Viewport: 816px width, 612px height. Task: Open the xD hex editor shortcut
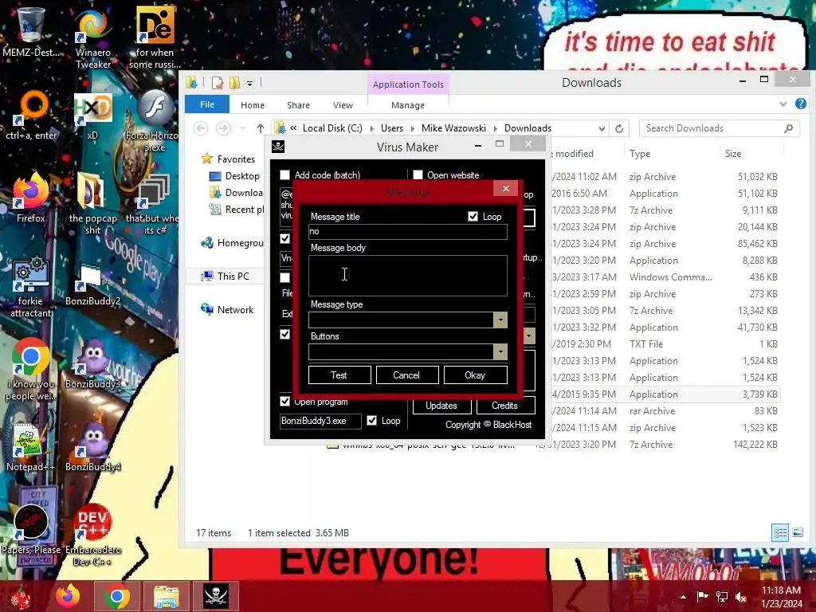click(x=92, y=115)
